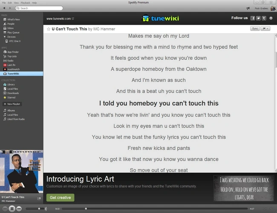Screen dimensions: 277x213
Task: Open the View menu
Action: (16, 3)
